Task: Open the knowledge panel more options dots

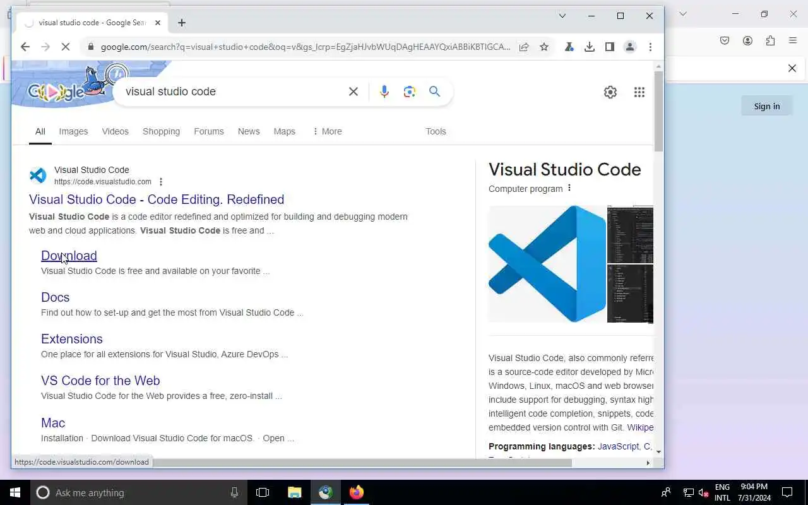Action: click(x=569, y=188)
